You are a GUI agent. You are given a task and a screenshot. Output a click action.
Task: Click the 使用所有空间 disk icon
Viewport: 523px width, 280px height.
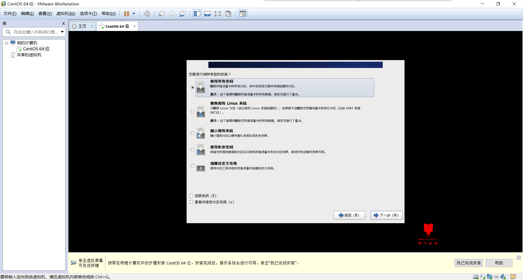point(201,88)
